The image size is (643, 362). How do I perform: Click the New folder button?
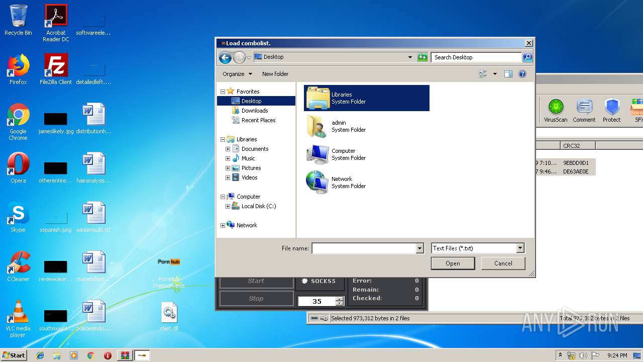(275, 74)
